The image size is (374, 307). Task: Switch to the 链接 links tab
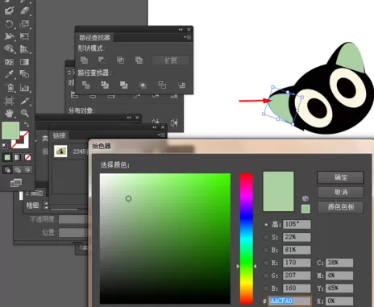pyautogui.click(x=59, y=135)
